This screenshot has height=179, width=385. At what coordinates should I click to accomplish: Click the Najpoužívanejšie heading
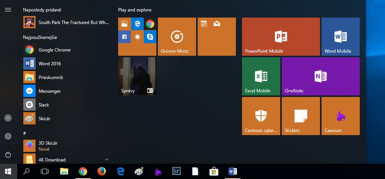click(40, 37)
